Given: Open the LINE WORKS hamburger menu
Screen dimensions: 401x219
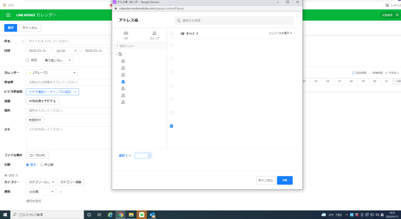Looking at the screenshot, I should point(8,15).
